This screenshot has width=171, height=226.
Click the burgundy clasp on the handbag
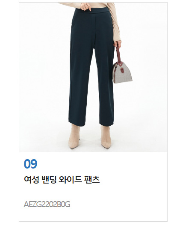pyautogui.click(x=122, y=69)
